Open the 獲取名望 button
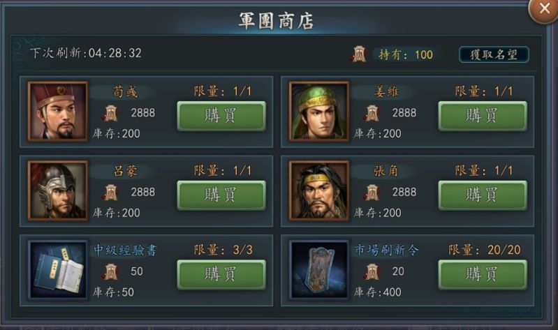The image size is (558, 330). coord(494,54)
